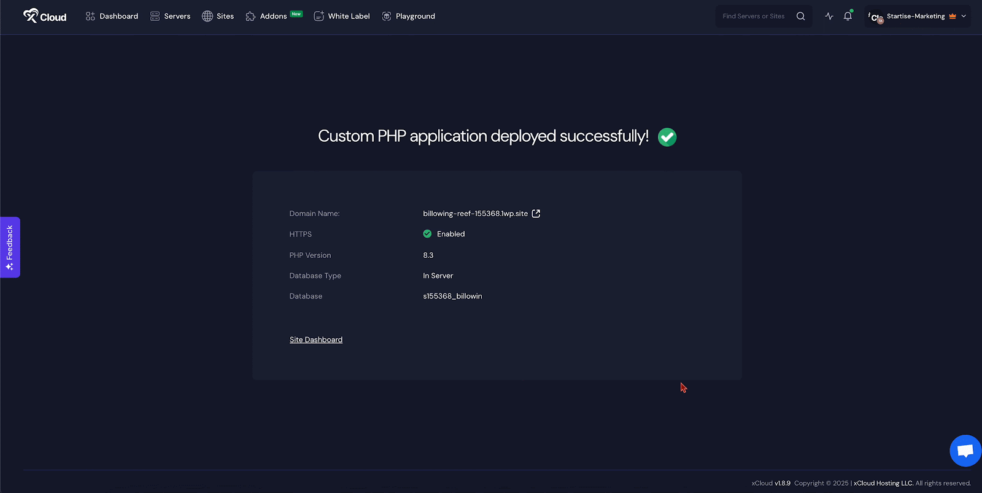Click the 'Database Type' label
Viewport: 982px width, 493px height.
pyautogui.click(x=315, y=276)
